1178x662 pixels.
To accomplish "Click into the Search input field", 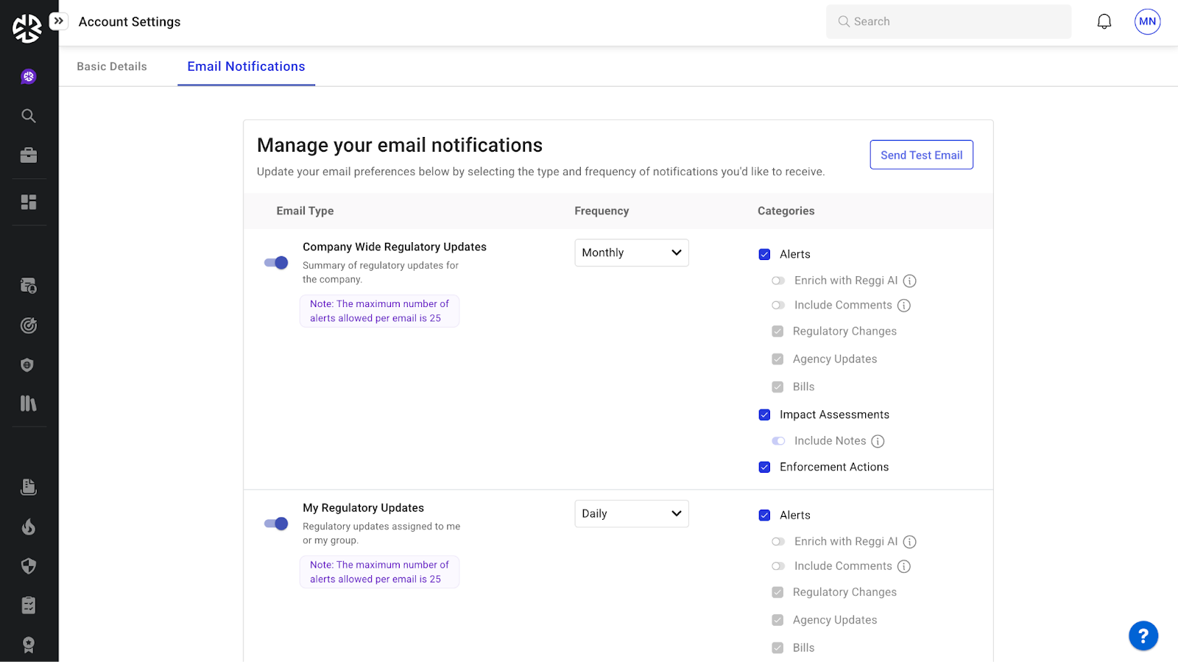I will click(950, 21).
